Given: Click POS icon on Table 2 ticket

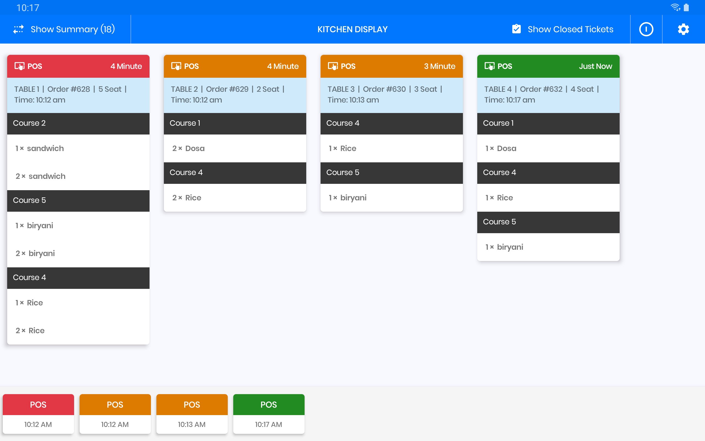Looking at the screenshot, I should pos(176,66).
